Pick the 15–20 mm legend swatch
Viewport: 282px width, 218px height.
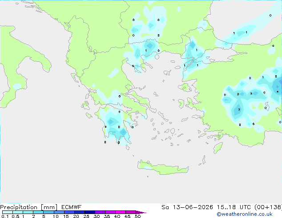[69, 212]
